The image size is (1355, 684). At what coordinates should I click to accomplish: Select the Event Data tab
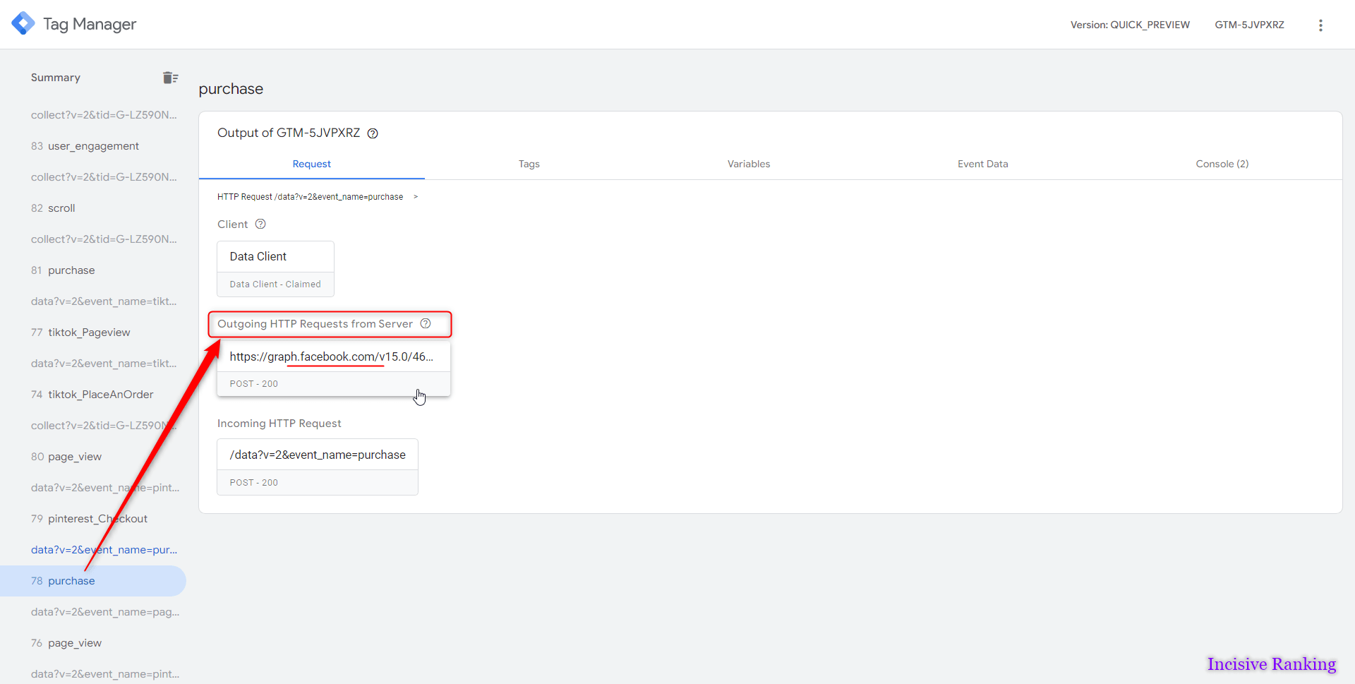(982, 164)
